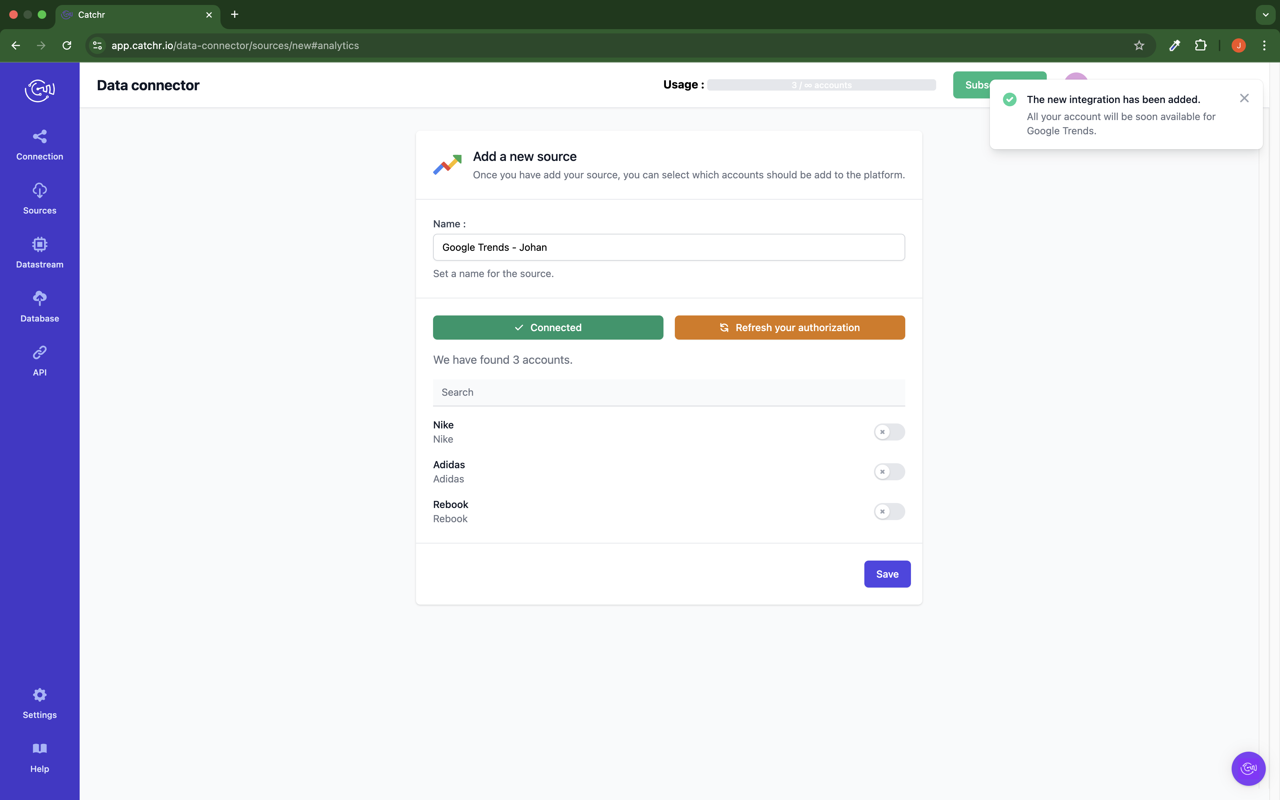Open the Chrome profile avatar J

tap(1238, 45)
